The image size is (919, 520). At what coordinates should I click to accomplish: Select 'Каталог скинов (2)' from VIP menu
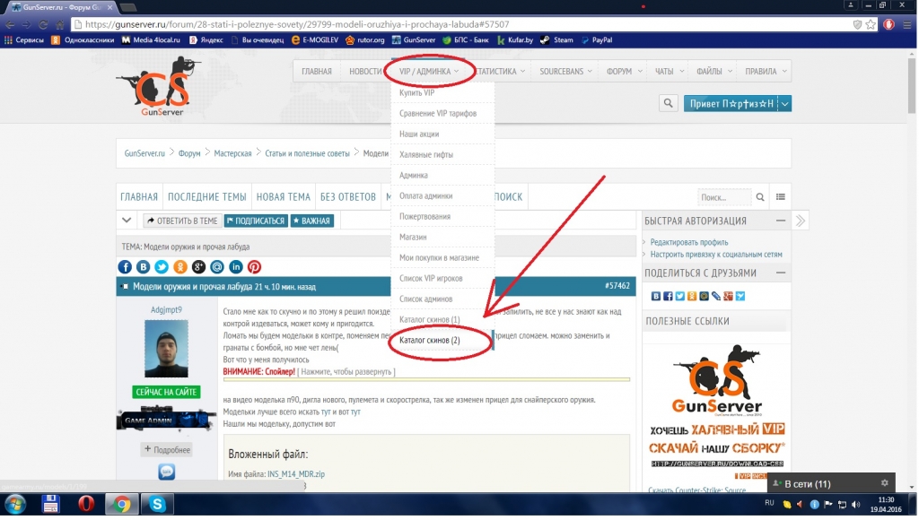430,341
